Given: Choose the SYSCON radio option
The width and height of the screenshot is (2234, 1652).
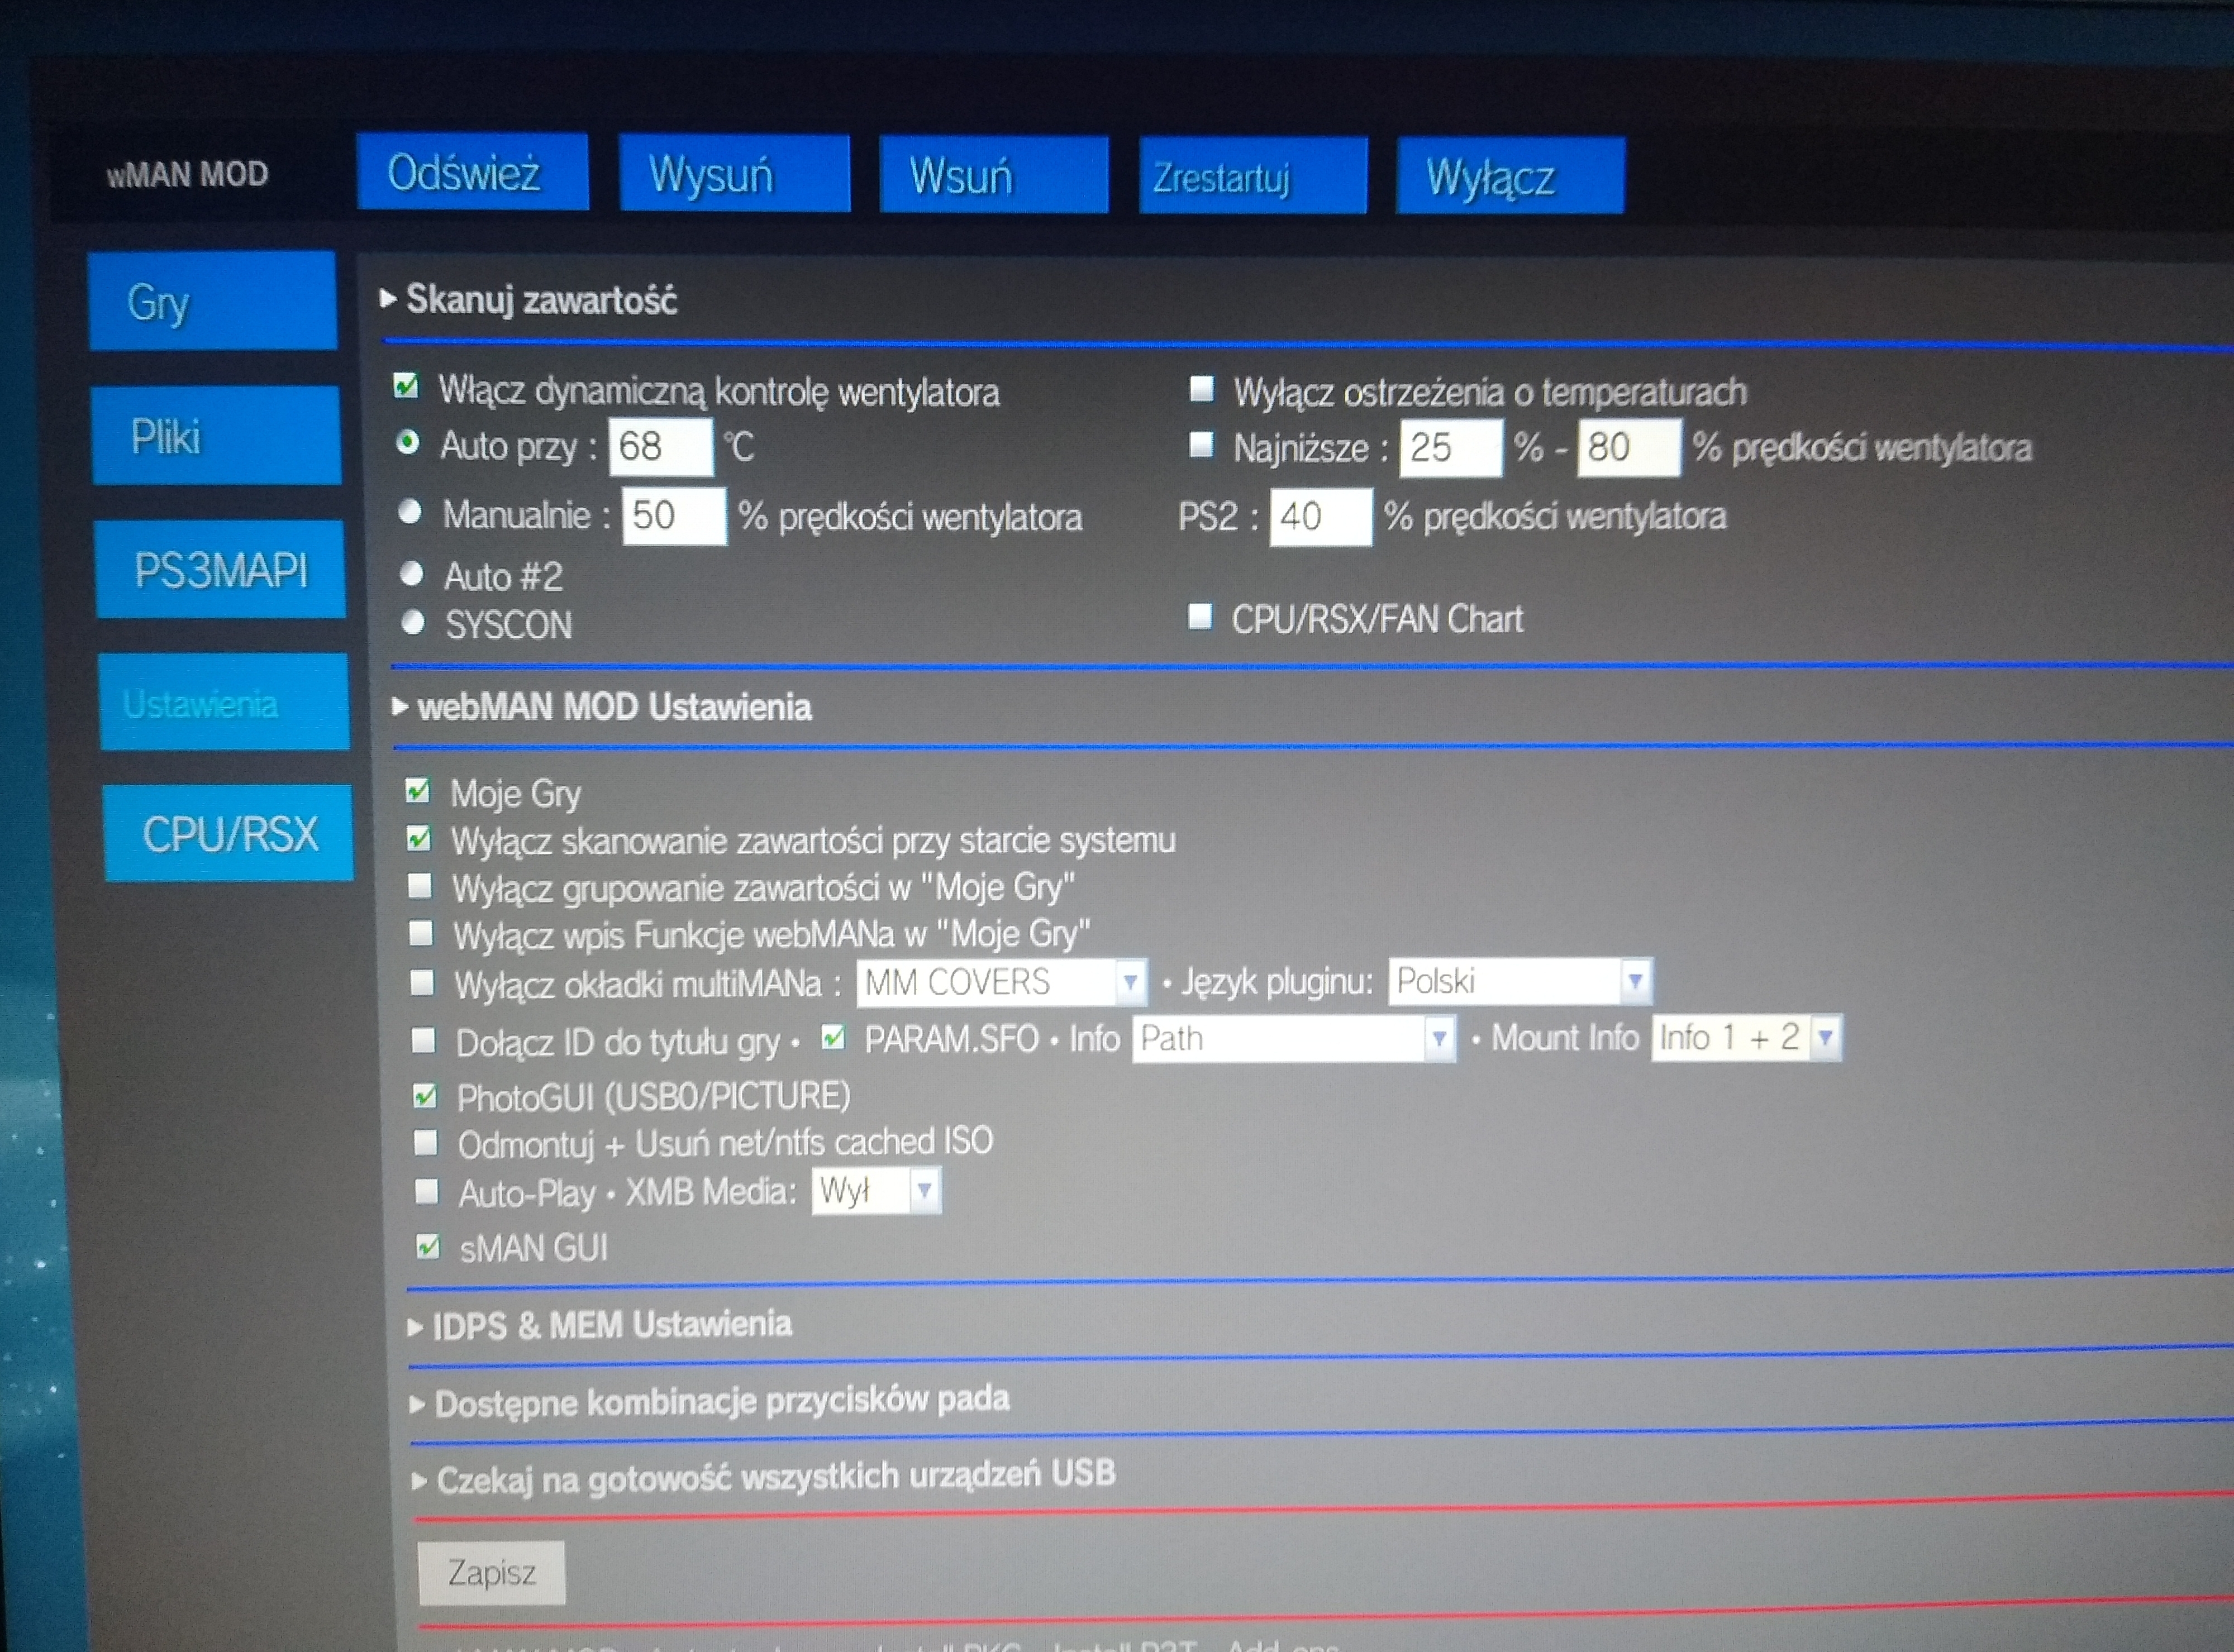Looking at the screenshot, I should click(x=413, y=623).
